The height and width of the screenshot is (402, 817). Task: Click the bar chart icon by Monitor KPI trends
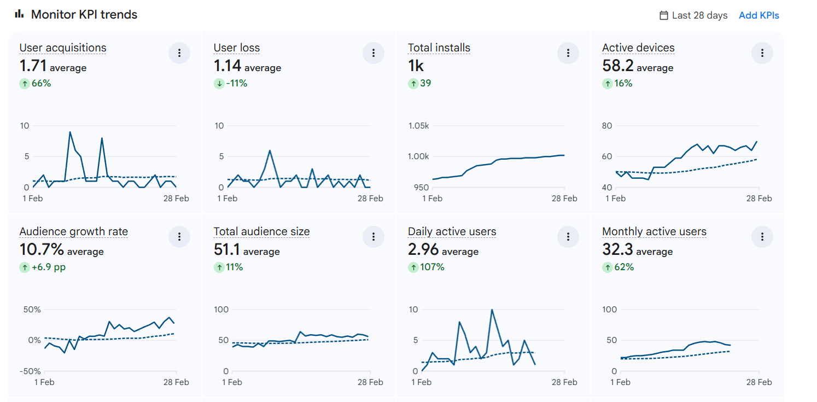point(19,14)
